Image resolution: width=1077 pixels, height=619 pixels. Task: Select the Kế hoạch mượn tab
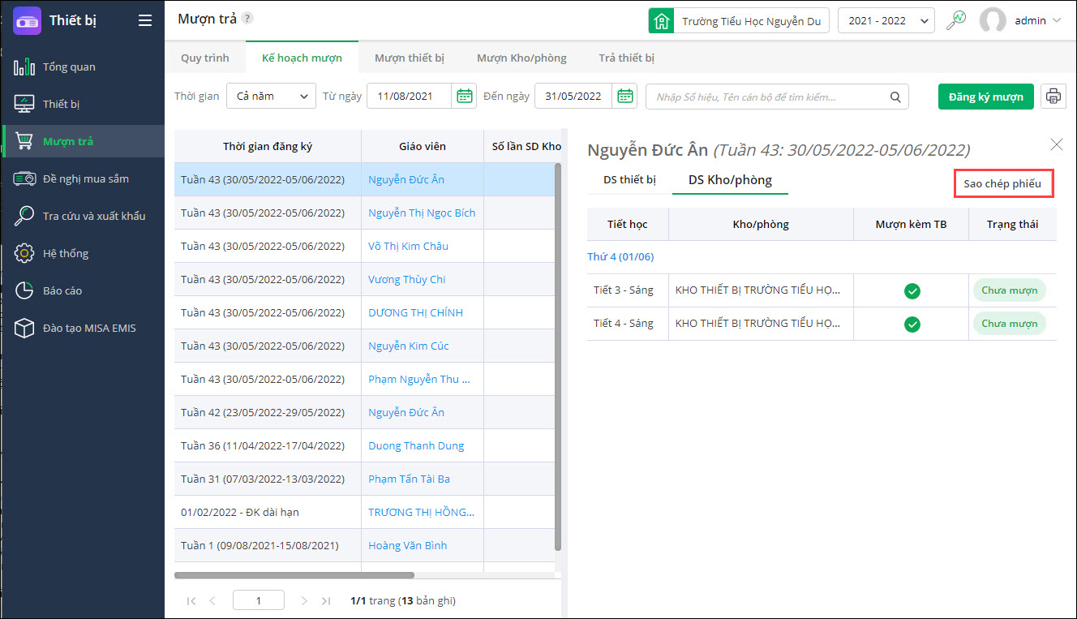coord(302,58)
